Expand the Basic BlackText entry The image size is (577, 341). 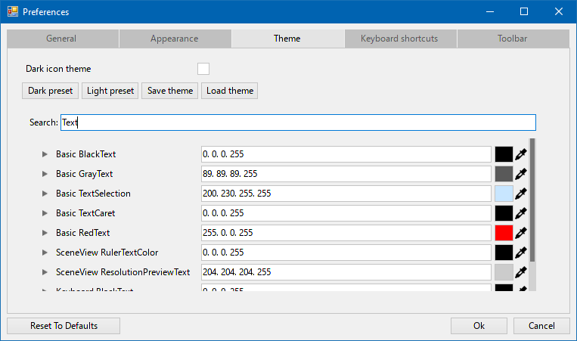pyautogui.click(x=45, y=154)
